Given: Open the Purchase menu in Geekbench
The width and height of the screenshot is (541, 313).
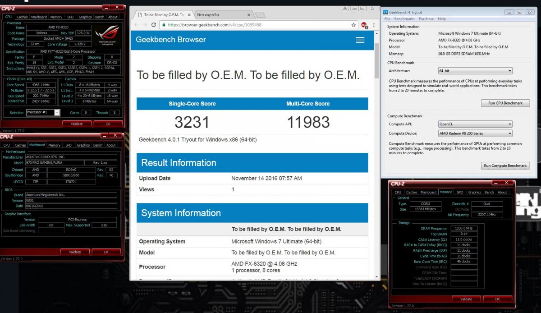Looking at the screenshot, I should [426, 19].
